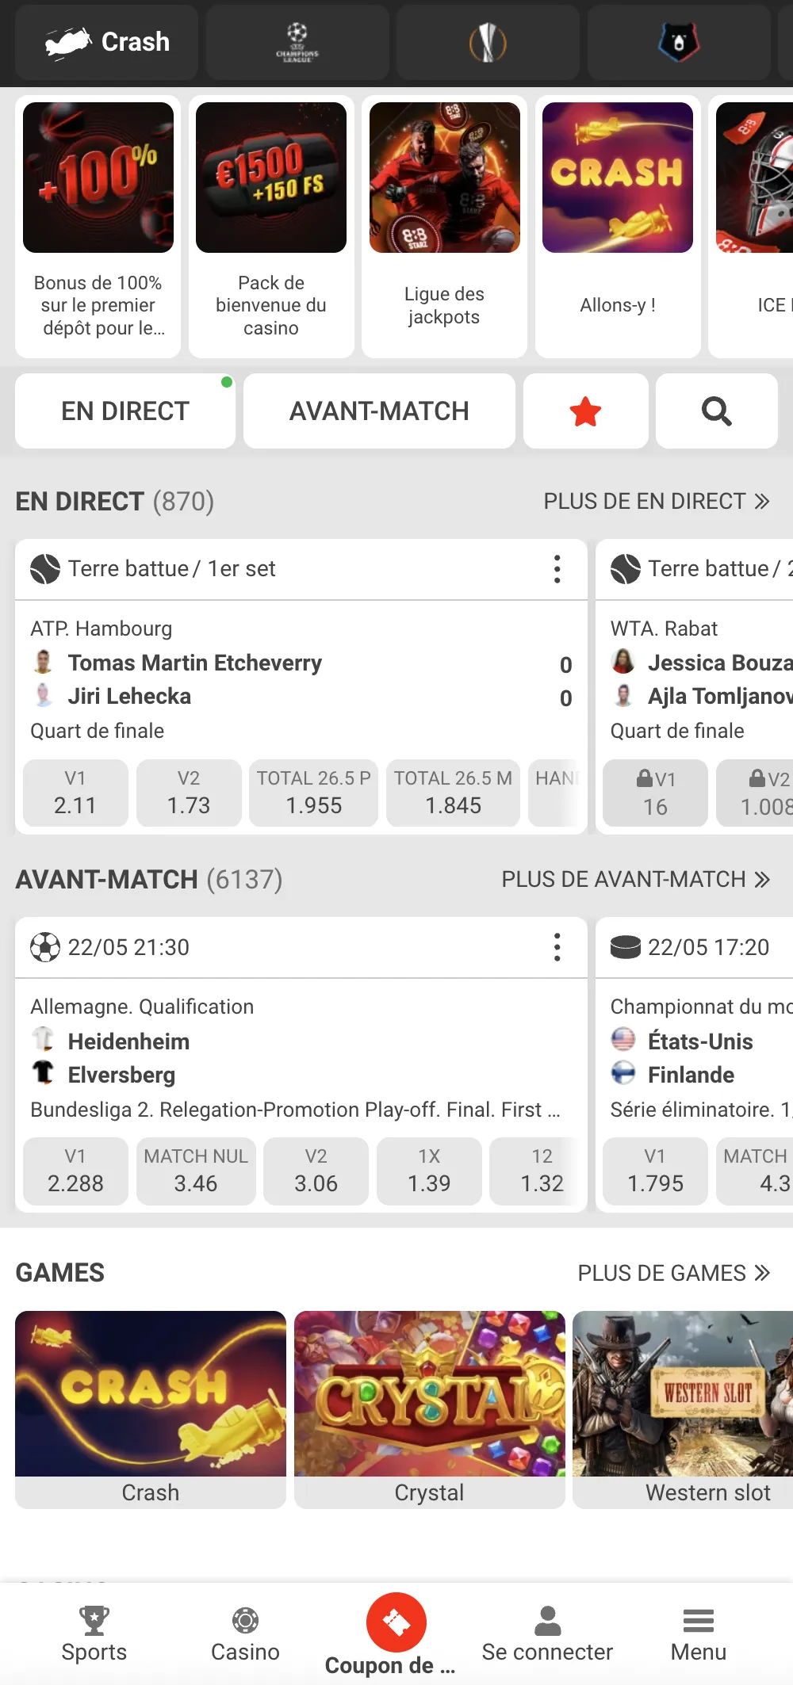Tap the bear shield league icon

(679, 42)
